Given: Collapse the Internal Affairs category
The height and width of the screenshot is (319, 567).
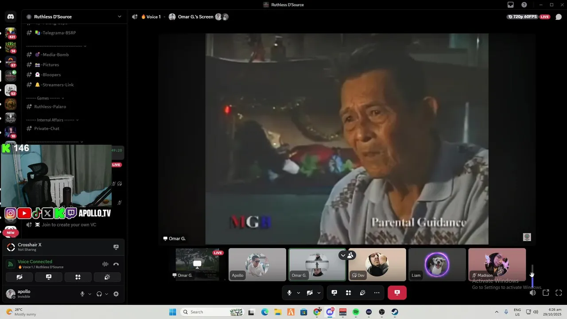Looking at the screenshot, I should pos(52,120).
